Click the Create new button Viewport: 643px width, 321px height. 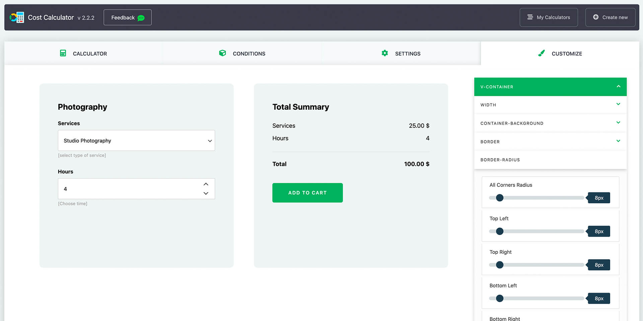(x=610, y=17)
